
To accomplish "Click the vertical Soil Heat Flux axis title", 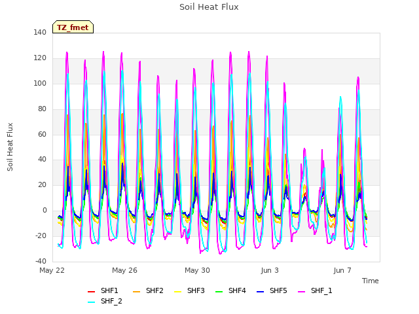I will pyautogui.click(x=10, y=147).
